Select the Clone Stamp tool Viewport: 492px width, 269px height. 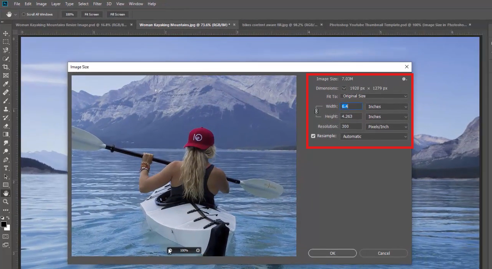[6, 110]
